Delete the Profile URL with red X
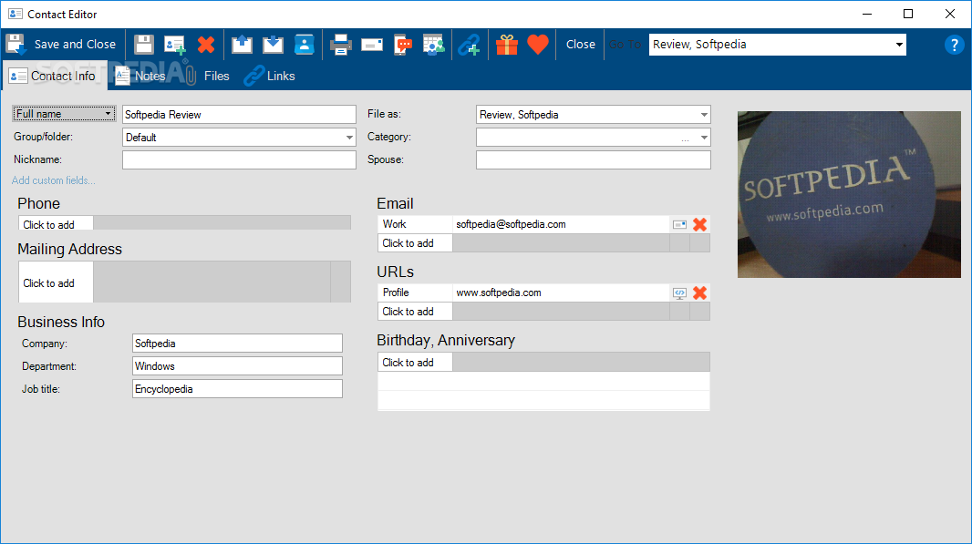This screenshot has width=972, height=544. (700, 293)
